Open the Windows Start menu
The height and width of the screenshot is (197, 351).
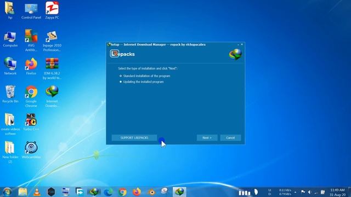(x=7, y=192)
